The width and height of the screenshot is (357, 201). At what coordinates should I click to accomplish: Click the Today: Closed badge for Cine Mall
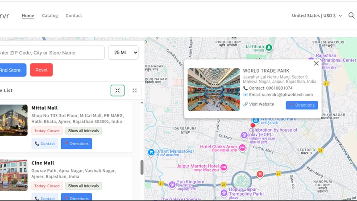tap(47, 186)
